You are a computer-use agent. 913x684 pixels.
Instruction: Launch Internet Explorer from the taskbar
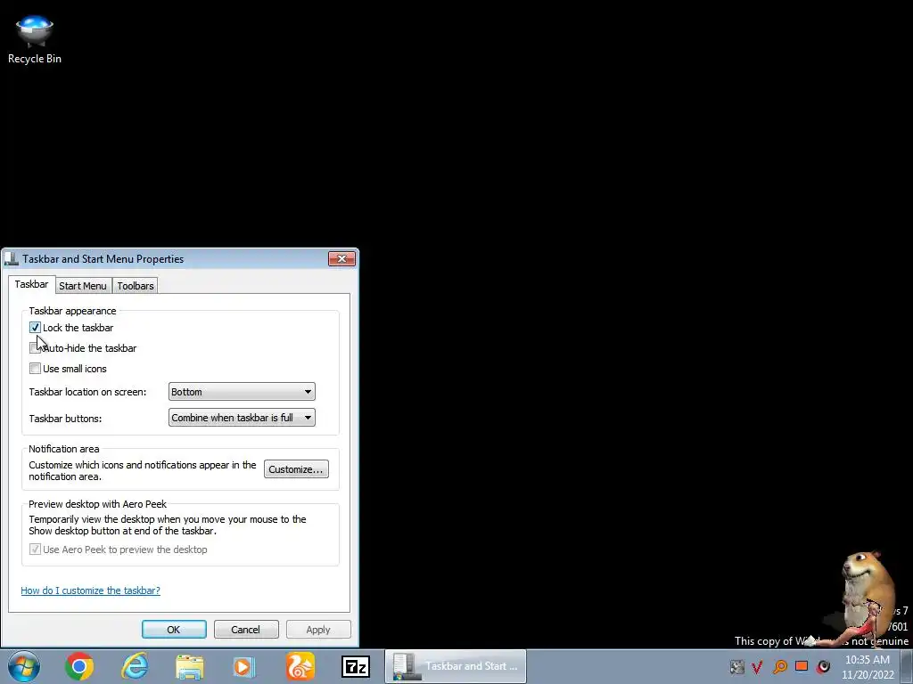pyautogui.click(x=136, y=666)
